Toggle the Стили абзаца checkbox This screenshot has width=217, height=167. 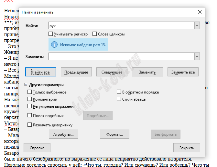119,99
